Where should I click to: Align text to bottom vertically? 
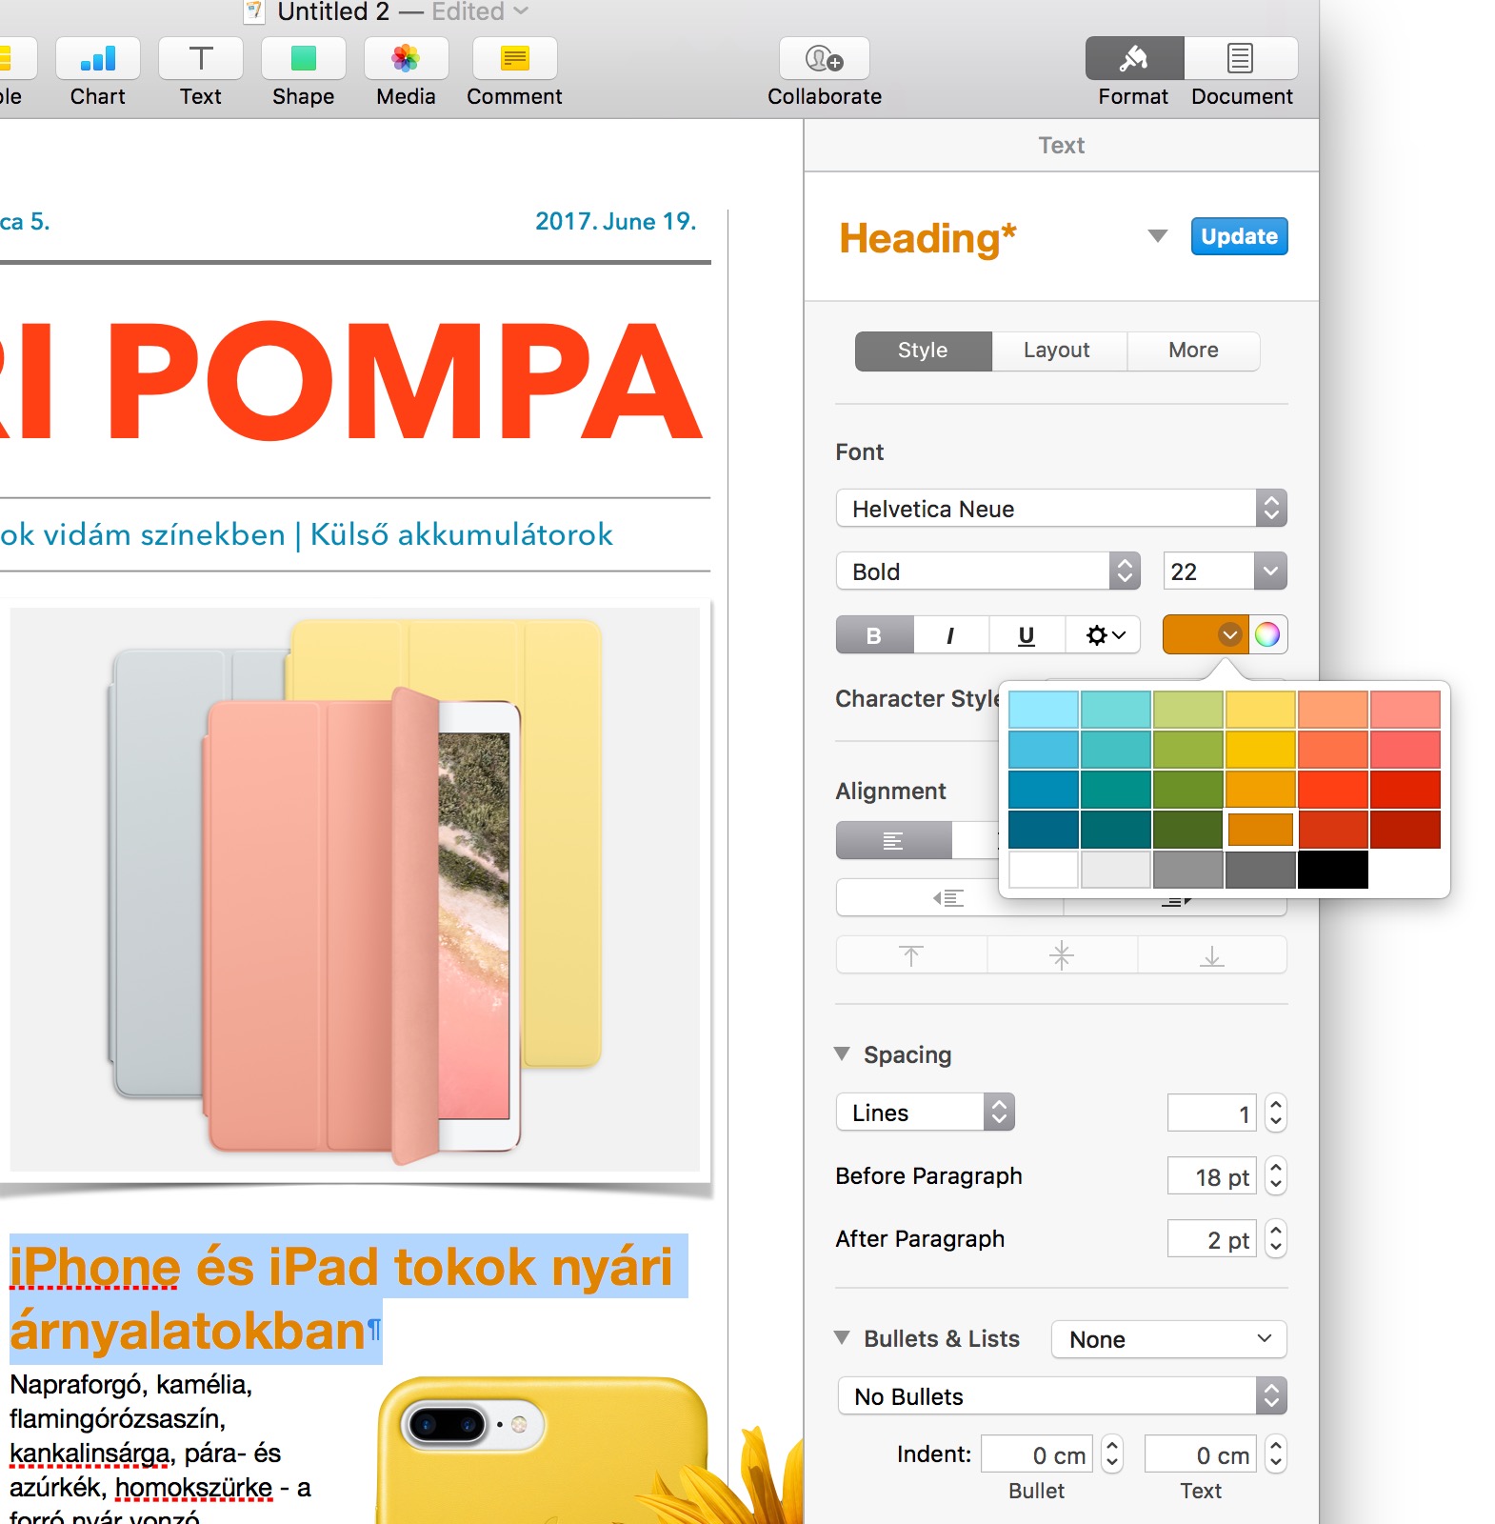[x=1212, y=955]
